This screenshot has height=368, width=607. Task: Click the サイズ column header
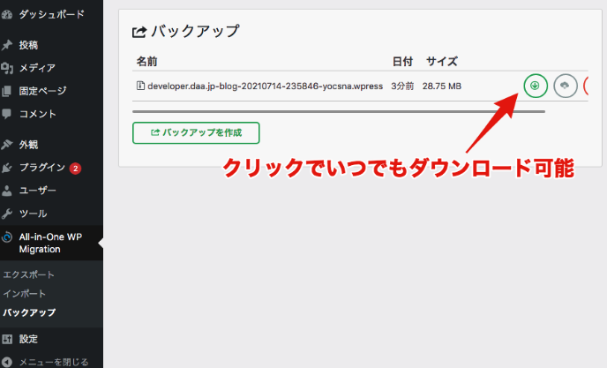[x=442, y=61]
